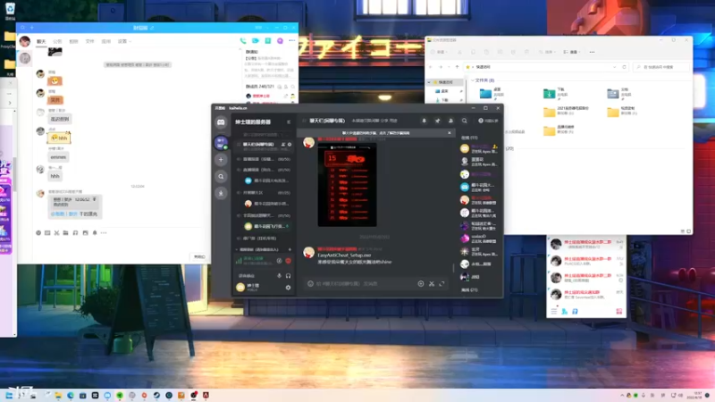Click the Kaihela chat vertical scrollbar
This screenshot has width=715, height=402.
[454, 267]
